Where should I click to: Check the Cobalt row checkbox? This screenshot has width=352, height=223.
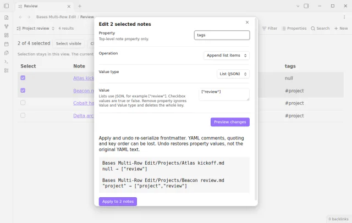23,103
